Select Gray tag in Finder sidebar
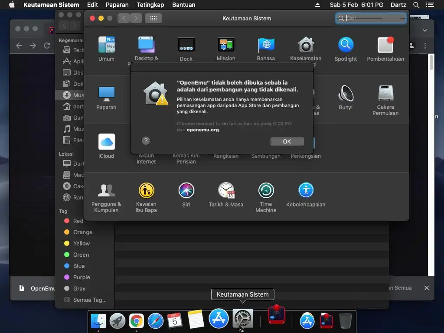The image size is (444, 333). [x=75, y=288]
